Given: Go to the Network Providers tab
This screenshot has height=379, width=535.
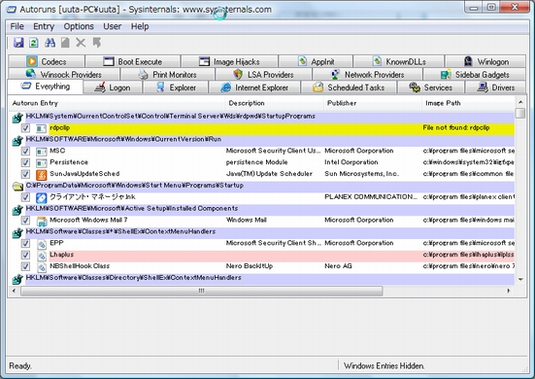Looking at the screenshot, I should tap(367, 74).
